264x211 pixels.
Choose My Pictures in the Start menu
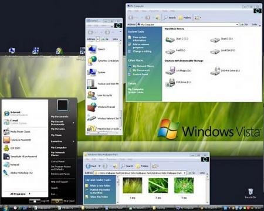(57, 129)
